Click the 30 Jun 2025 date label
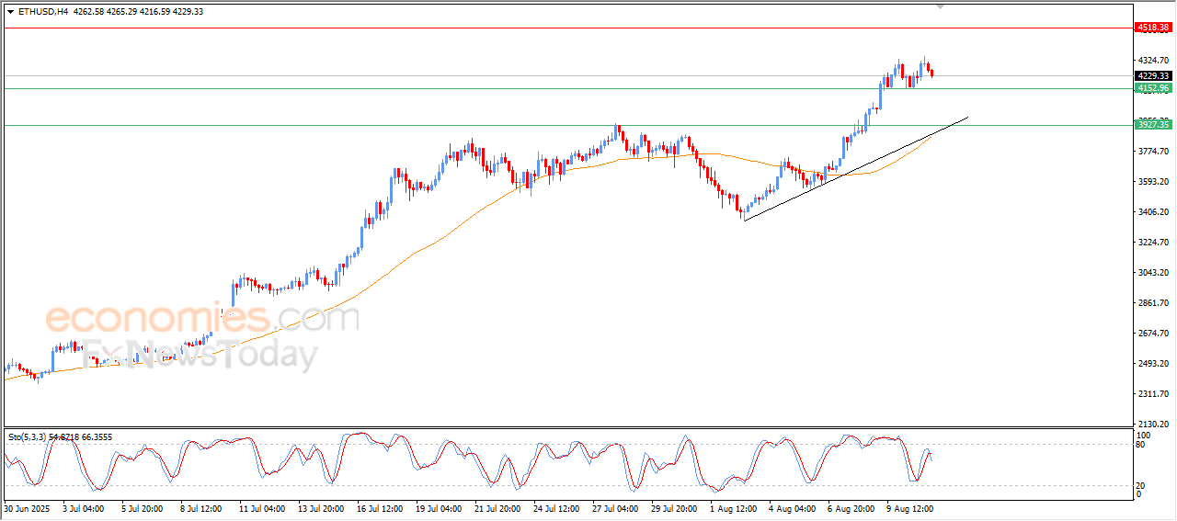 coord(26,507)
